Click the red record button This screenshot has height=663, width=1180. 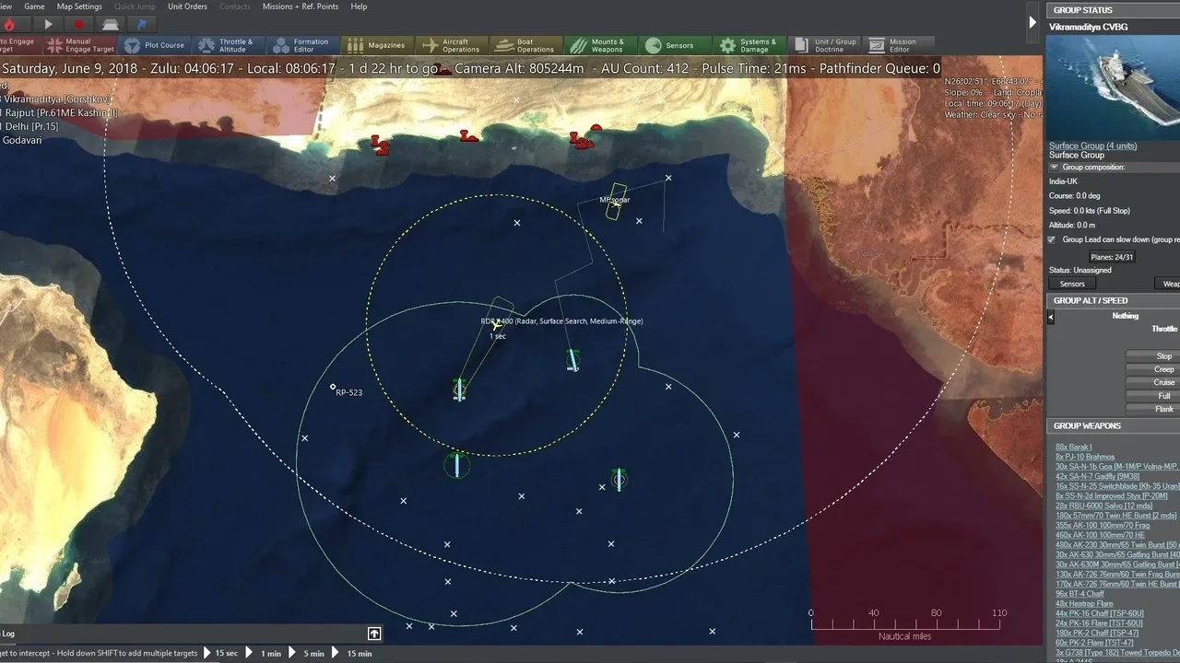[78, 25]
